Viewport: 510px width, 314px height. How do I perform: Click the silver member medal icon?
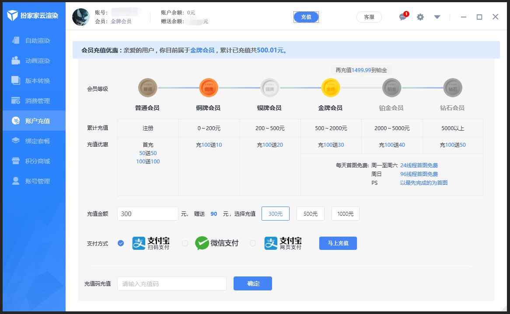click(269, 88)
